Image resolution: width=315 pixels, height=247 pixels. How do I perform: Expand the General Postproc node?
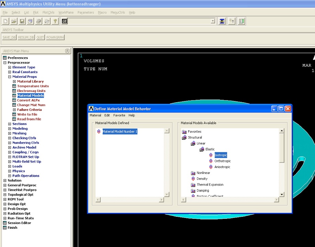click(5, 185)
